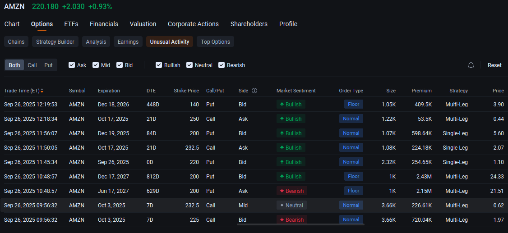Click the Strategy column header

click(x=458, y=91)
